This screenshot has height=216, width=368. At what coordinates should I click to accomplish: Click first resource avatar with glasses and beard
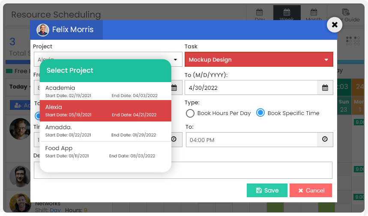[x=20, y=129]
